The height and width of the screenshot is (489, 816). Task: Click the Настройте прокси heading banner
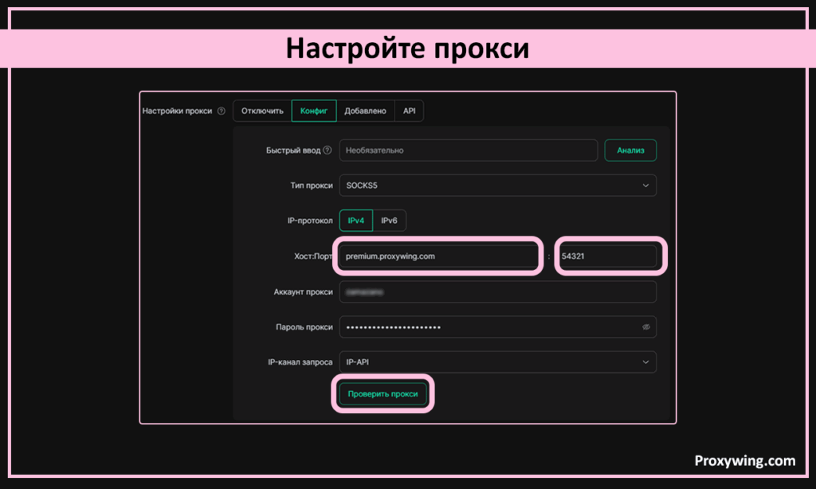point(408,49)
